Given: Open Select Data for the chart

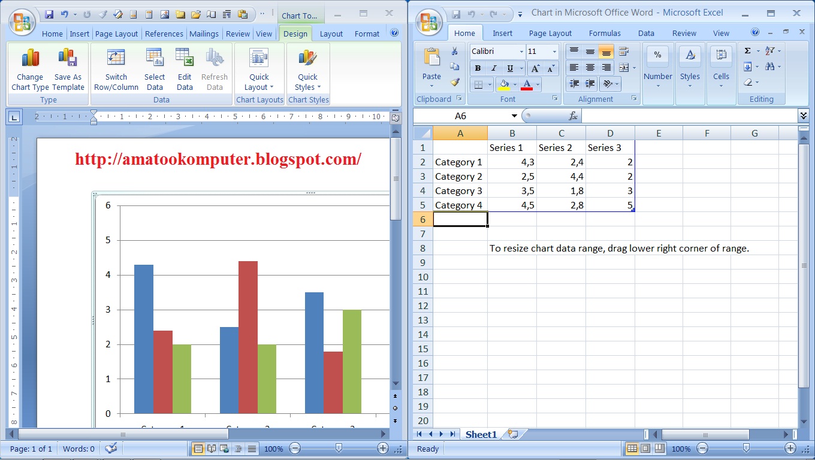Looking at the screenshot, I should (155, 69).
